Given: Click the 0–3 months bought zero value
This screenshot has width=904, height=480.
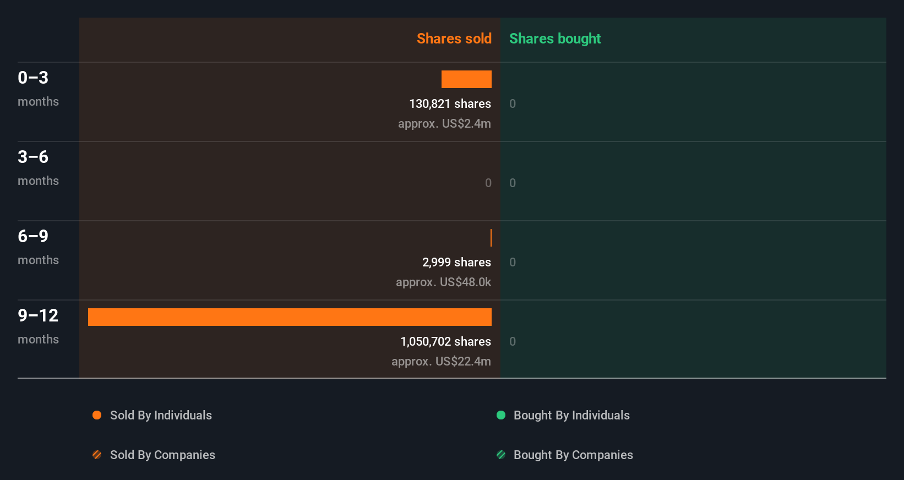Looking at the screenshot, I should click(513, 103).
